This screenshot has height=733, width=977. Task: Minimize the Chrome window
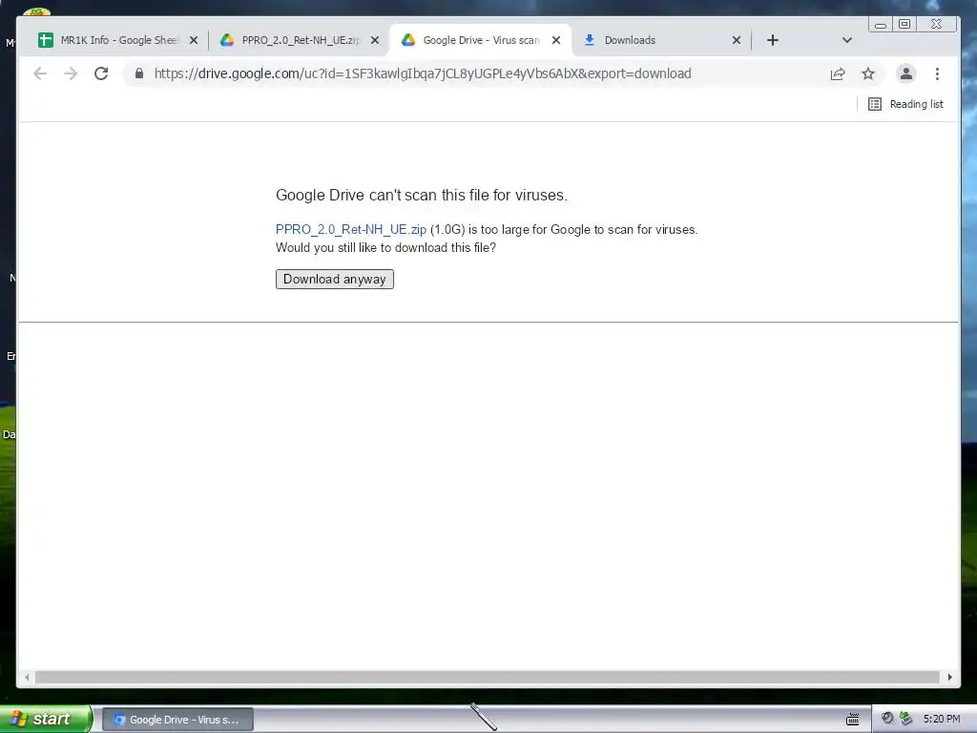(881, 24)
